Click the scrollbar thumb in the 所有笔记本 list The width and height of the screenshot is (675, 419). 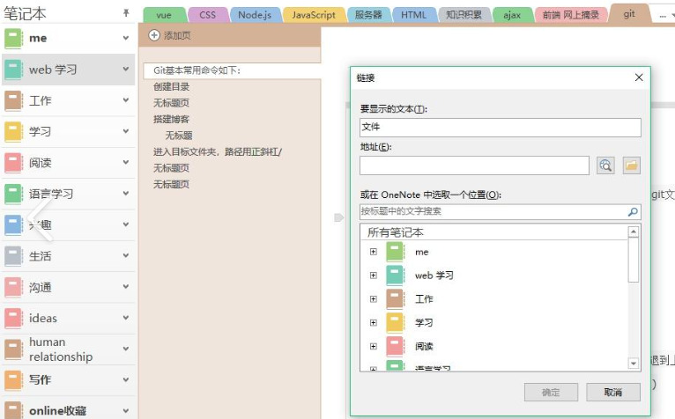633,261
